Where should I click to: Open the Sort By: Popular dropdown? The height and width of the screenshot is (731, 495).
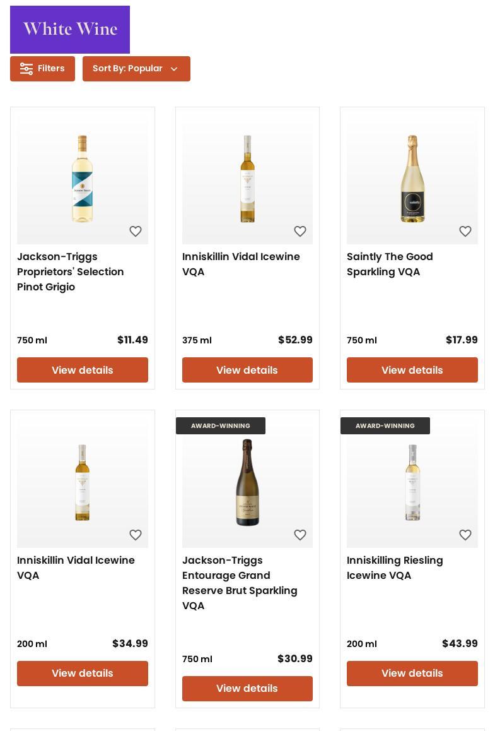(x=136, y=69)
